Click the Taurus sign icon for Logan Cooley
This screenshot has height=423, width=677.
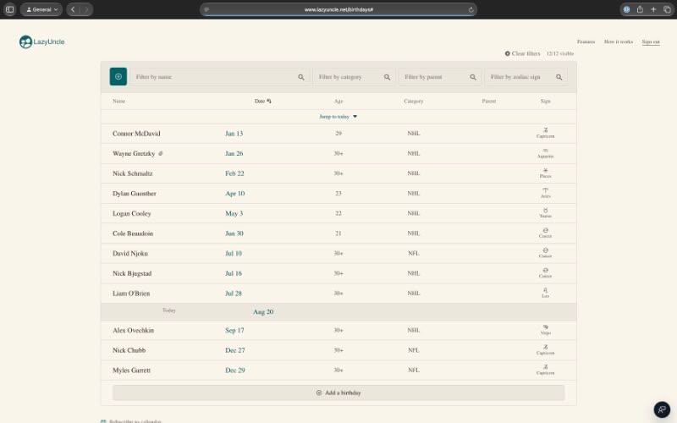click(x=545, y=210)
